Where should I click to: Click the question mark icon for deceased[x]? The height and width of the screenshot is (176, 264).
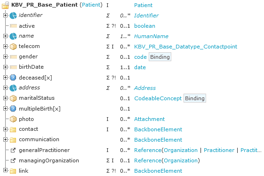pyautogui.click(x=13, y=78)
